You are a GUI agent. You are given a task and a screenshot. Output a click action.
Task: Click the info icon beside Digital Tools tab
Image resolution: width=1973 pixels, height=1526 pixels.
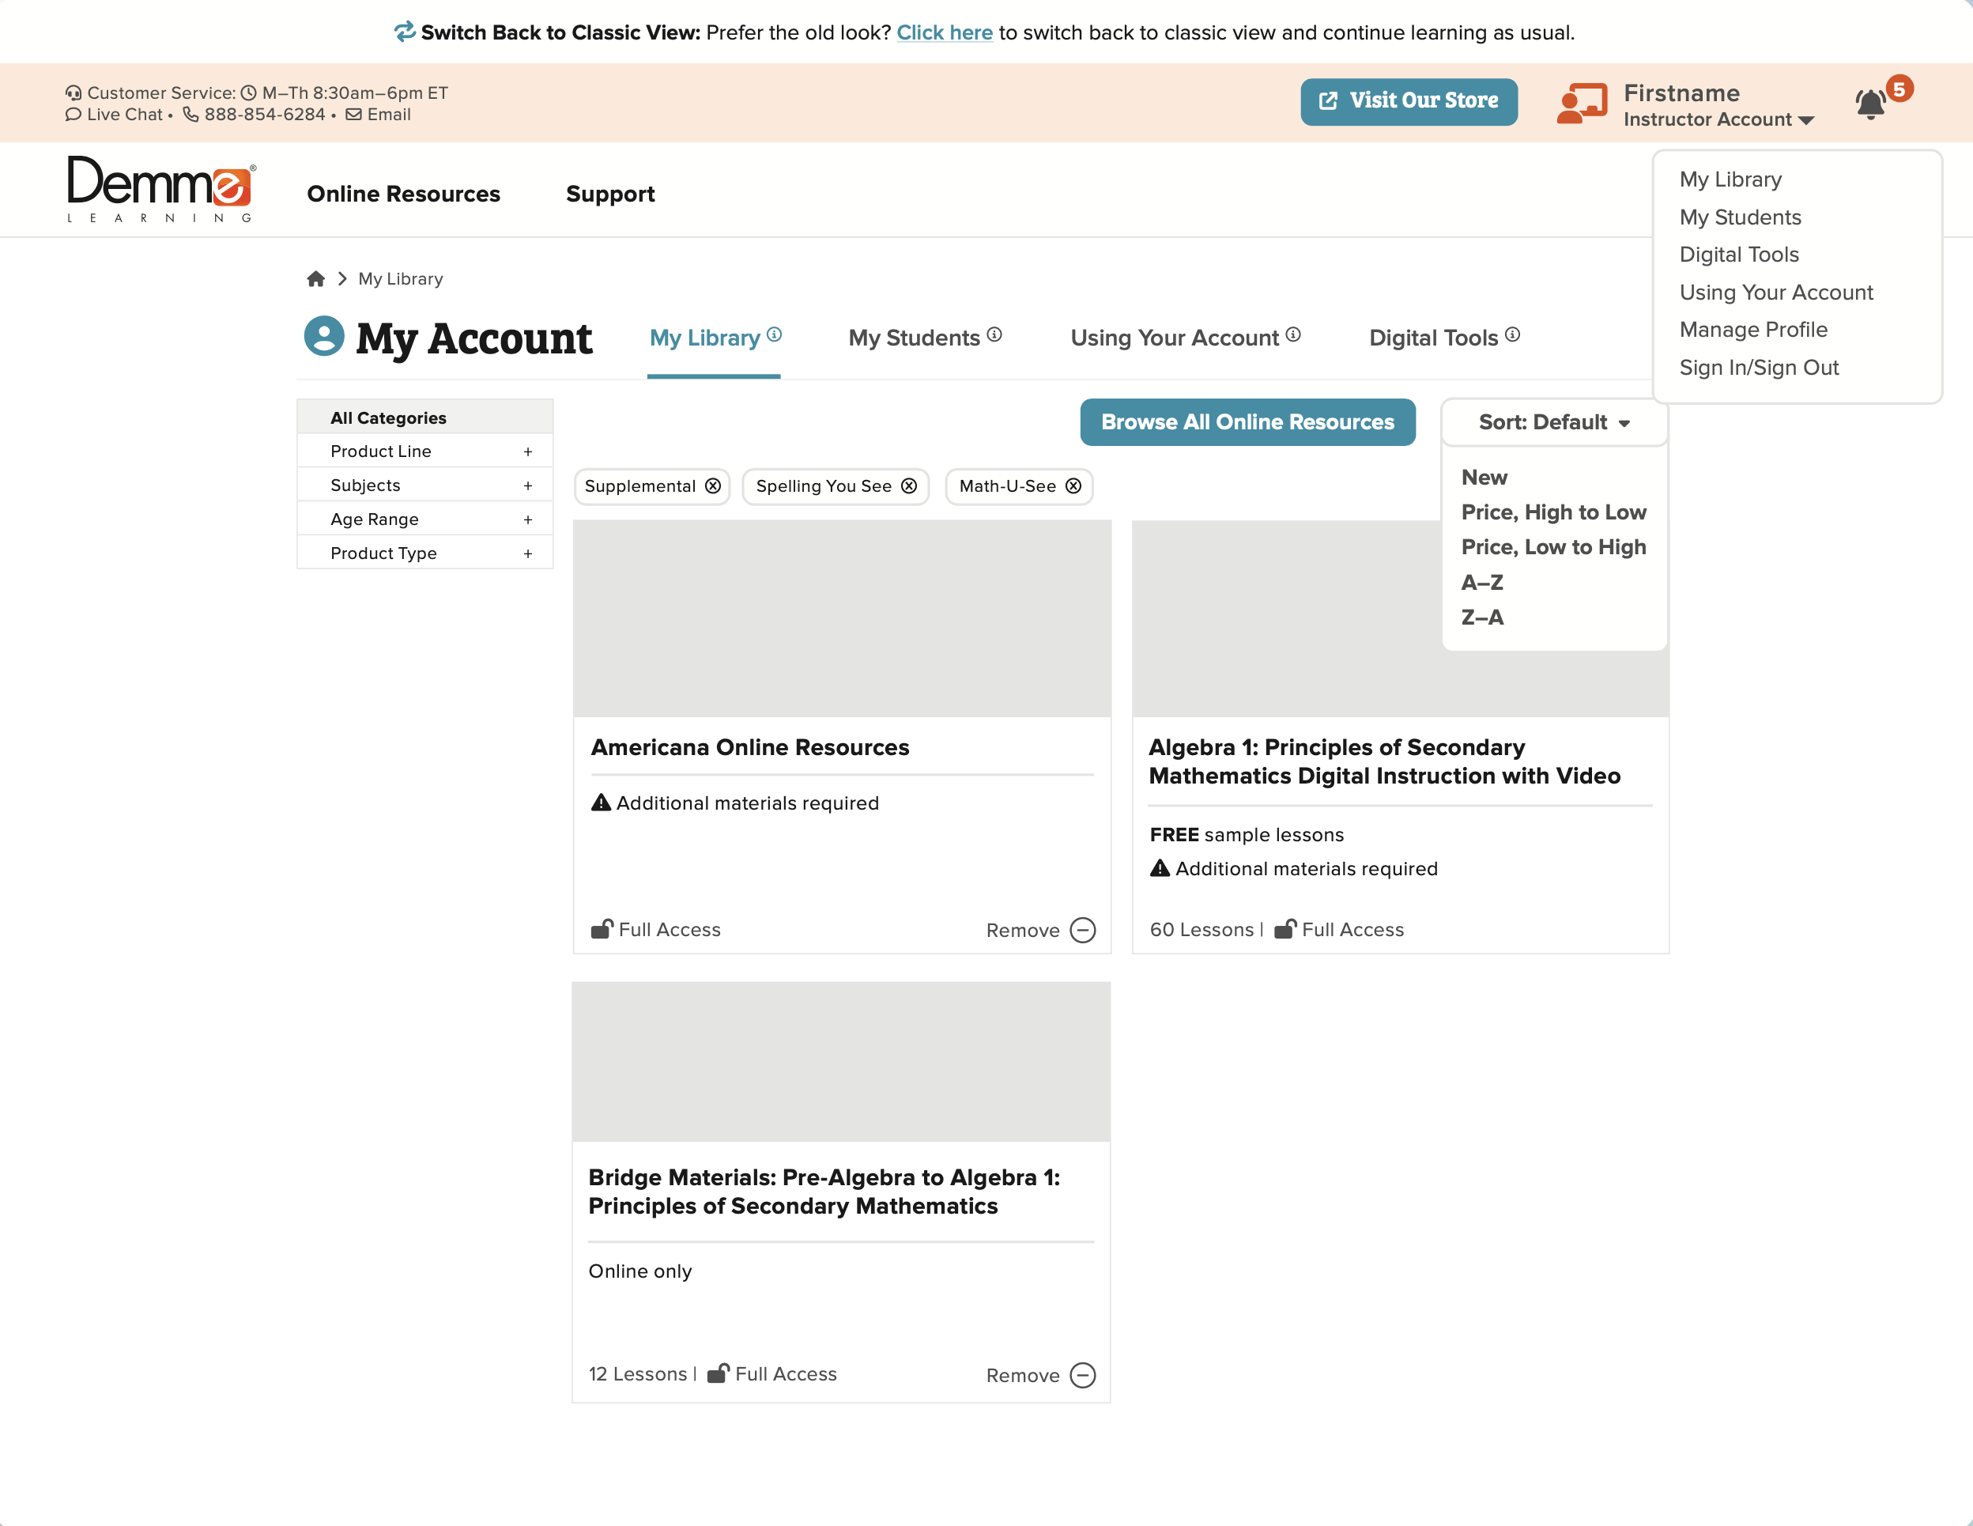click(x=1513, y=334)
